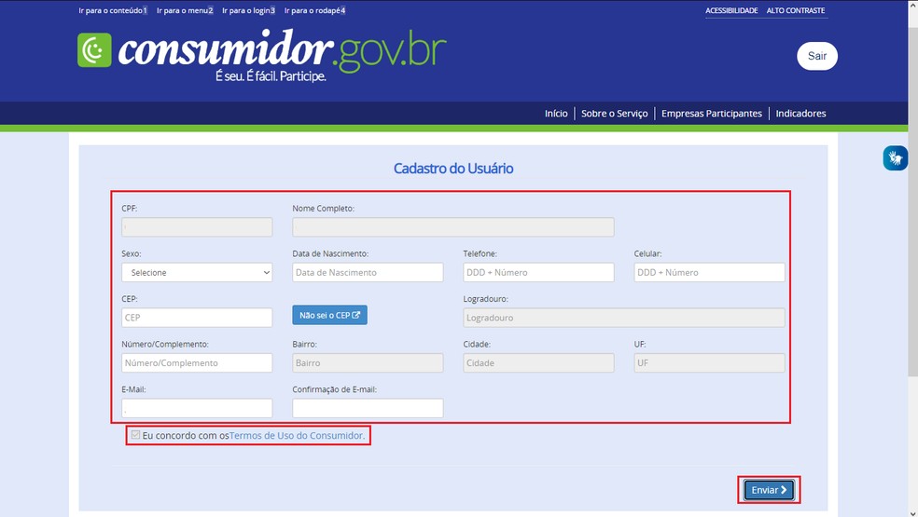Click the Número/Complemento field
Viewport: 918px width, 517px height.
tap(197, 362)
